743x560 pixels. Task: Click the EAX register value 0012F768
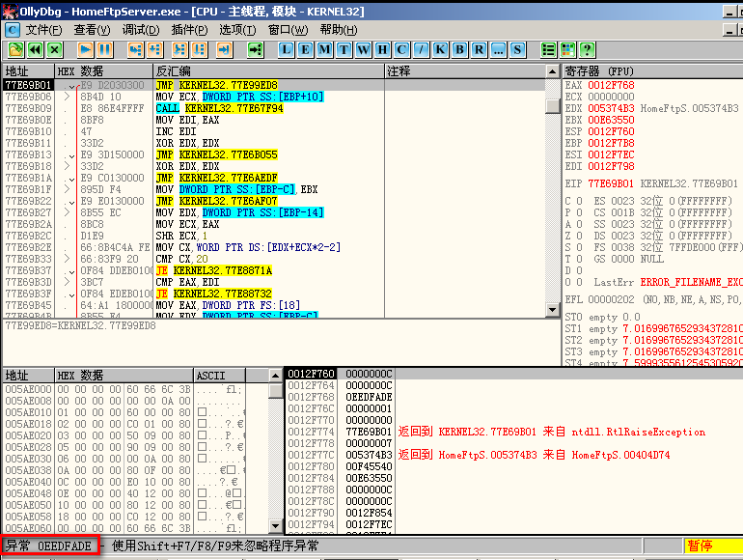click(609, 85)
